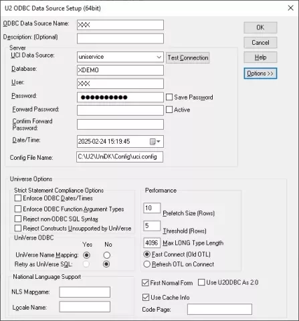
Task: Uncheck the First Normal Form checkbox
Action: pos(145,283)
